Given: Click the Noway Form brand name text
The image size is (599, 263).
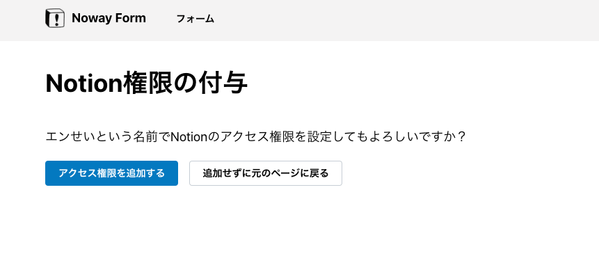Looking at the screenshot, I should 109,18.
